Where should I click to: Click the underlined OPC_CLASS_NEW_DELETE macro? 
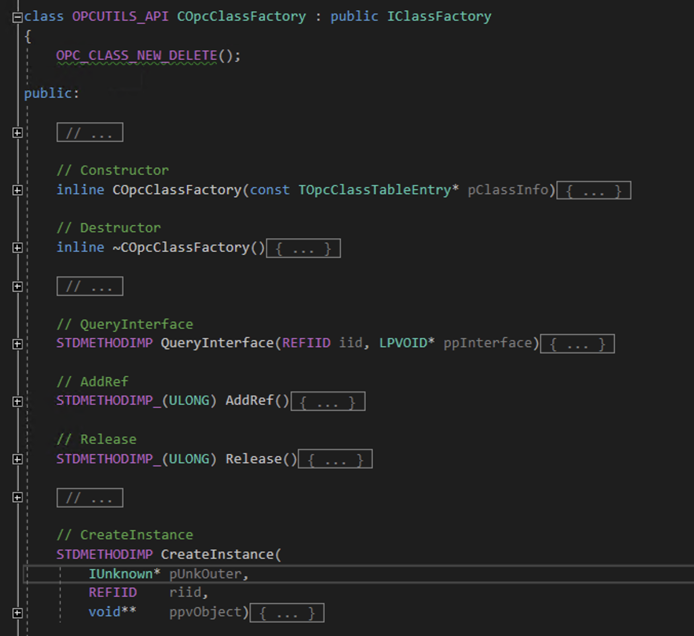pyautogui.click(x=136, y=55)
